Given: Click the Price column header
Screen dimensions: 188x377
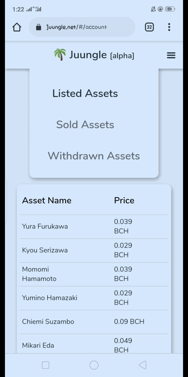Looking at the screenshot, I should tap(124, 200).
